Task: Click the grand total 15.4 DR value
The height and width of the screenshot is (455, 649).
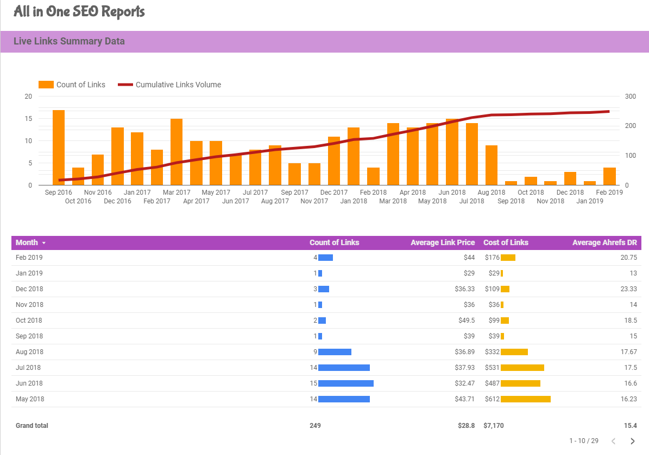Action: click(631, 426)
